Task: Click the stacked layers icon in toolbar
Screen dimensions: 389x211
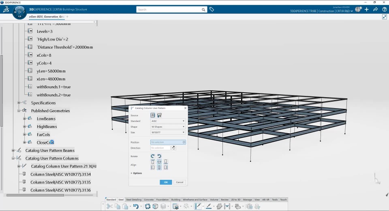Action: 163,206
